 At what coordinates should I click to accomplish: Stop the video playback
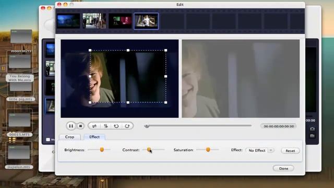click(x=80, y=126)
